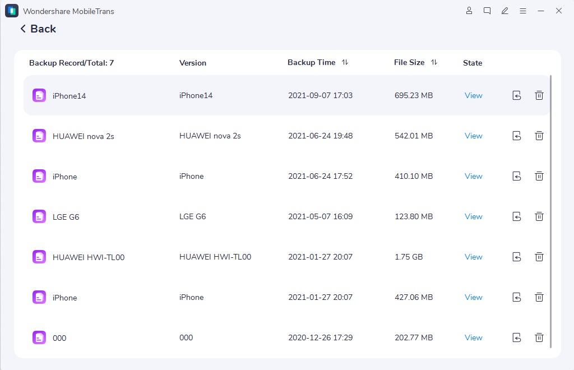This screenshot has height=370, width=574.
Task: Click the 202.77 MB file size
Action: [414, 337]
